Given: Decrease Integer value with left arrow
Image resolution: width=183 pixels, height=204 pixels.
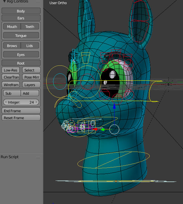Looking at the screenshot, I should point(6,102).
